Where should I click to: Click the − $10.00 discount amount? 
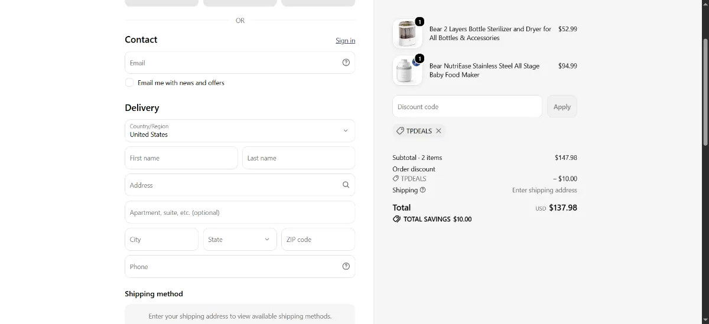pos(565,178)
